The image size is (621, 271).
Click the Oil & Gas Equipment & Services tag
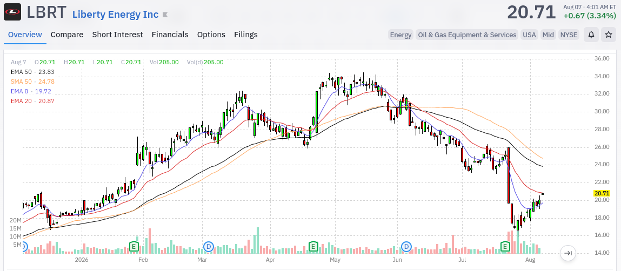[467, 35]
